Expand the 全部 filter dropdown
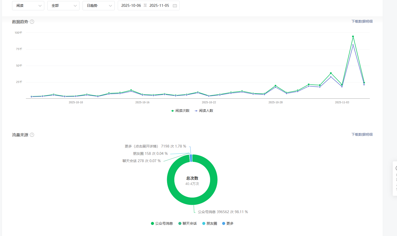This screenshot has height=236, width=397. coord(63,6)
